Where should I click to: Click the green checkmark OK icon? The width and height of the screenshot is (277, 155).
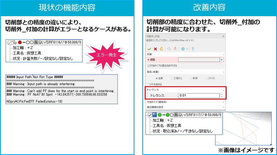coord(149,49)
